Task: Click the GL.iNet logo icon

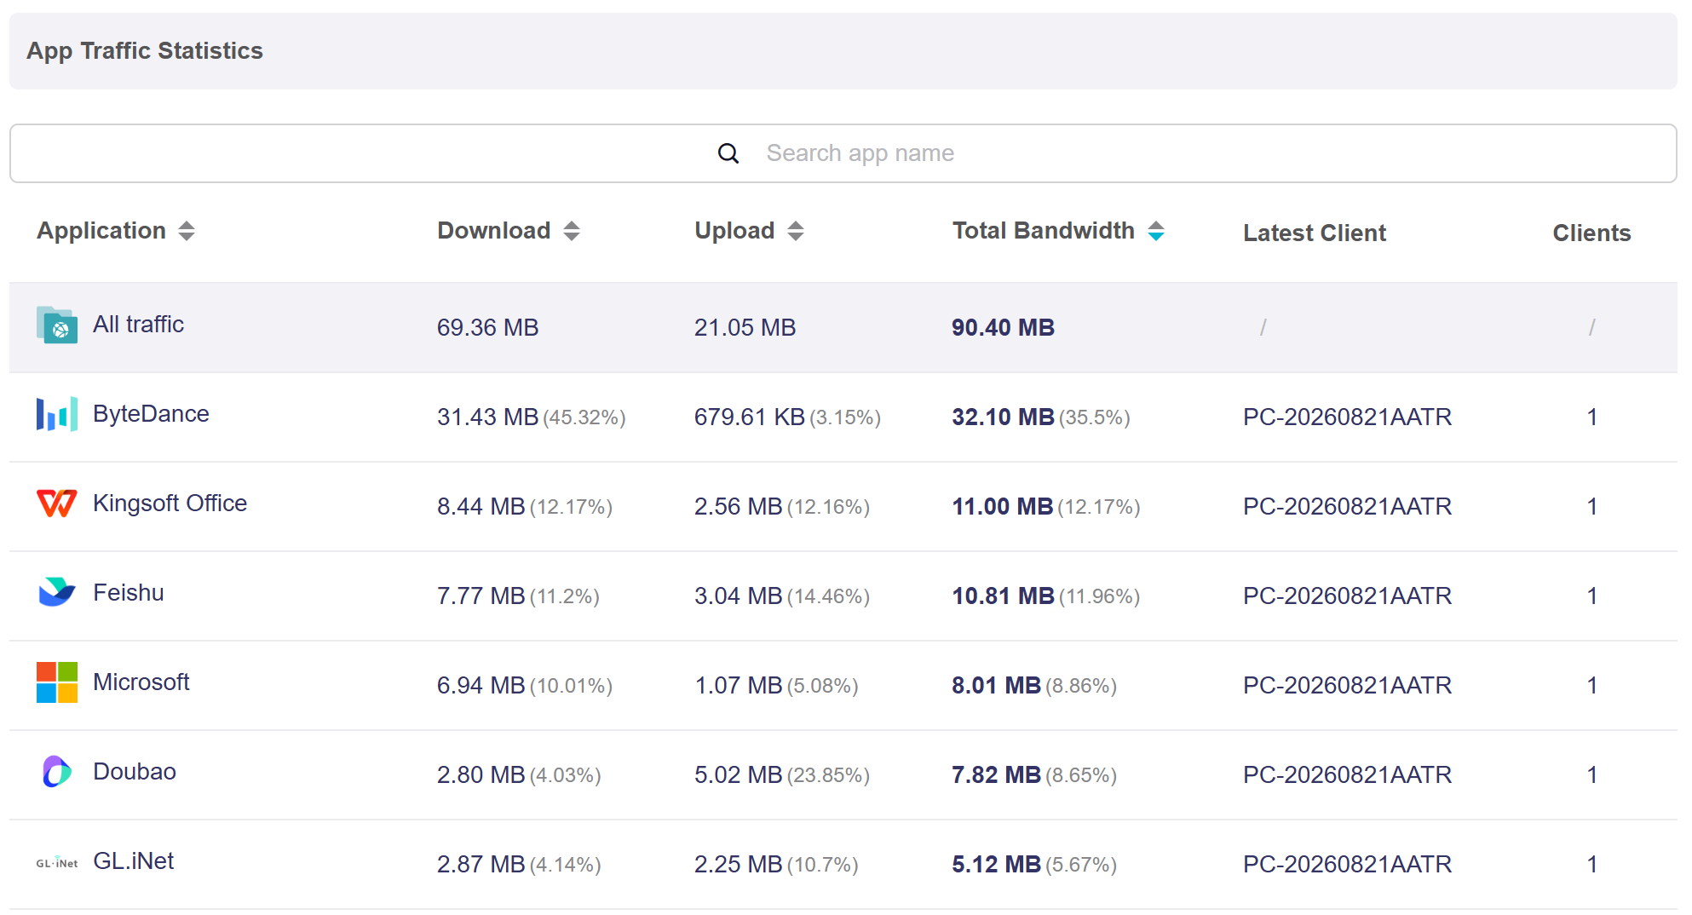Action: coord(57,863)
